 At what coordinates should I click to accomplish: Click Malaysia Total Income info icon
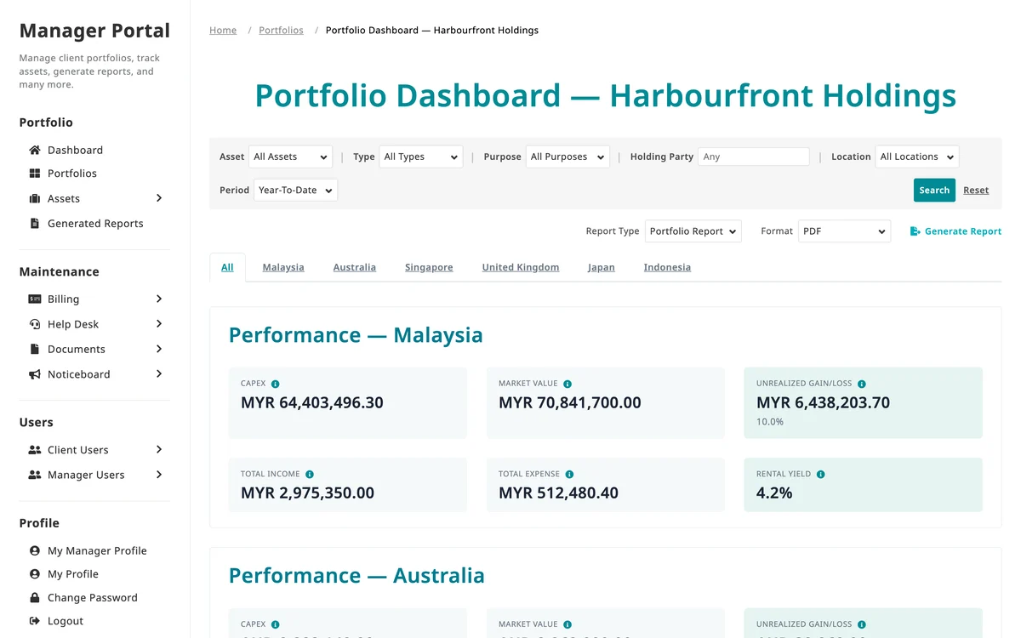click(310, 475)
